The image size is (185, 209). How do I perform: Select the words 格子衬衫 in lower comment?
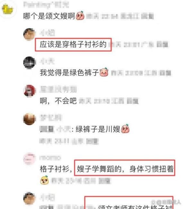pos(55,169)
